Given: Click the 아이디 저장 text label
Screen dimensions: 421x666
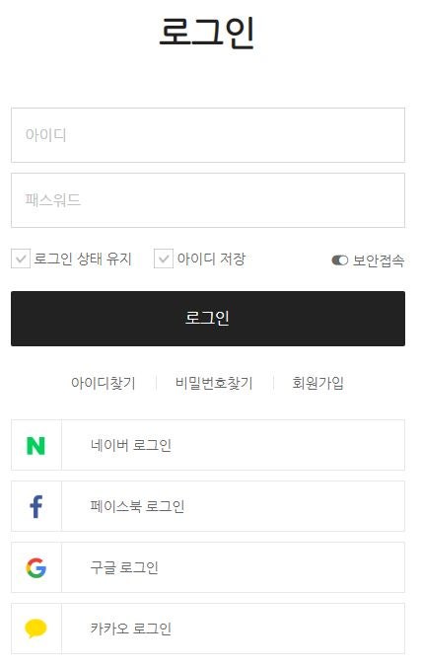Looking at the screenshot, I should point(211,259).
